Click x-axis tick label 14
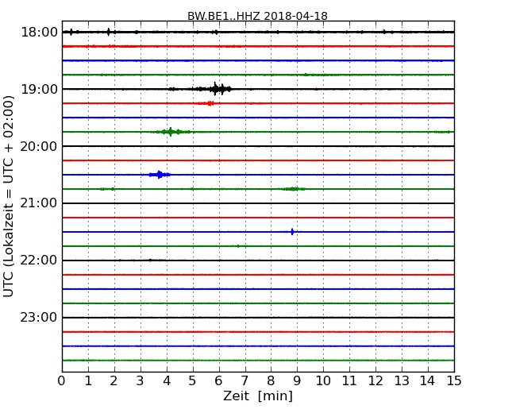This screenshot has width=516, height=413. click(427, 380)
